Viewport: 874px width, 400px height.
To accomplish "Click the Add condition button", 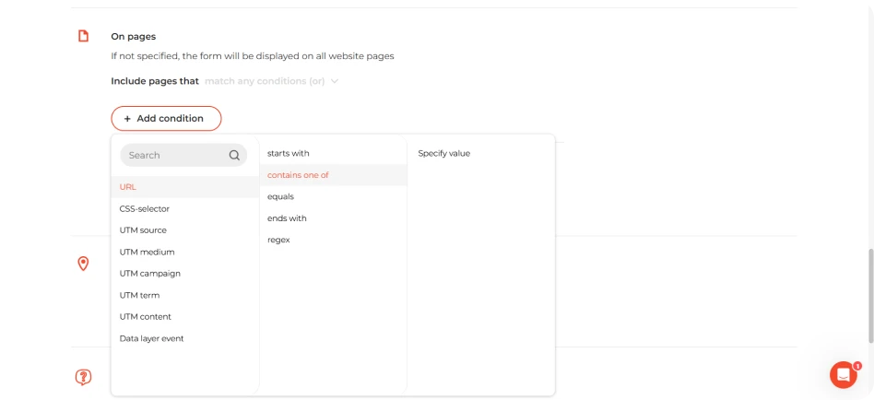I will click(166, 119).
